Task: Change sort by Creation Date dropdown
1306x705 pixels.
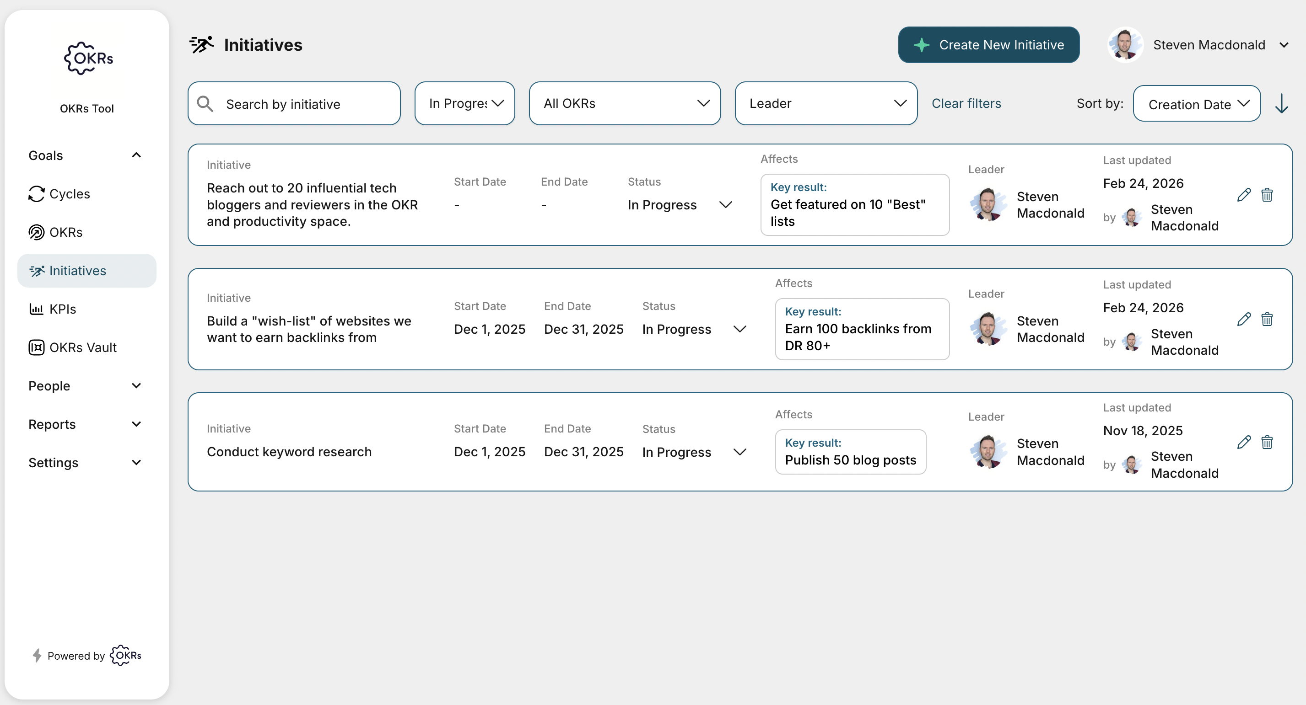Action: 1197,104
